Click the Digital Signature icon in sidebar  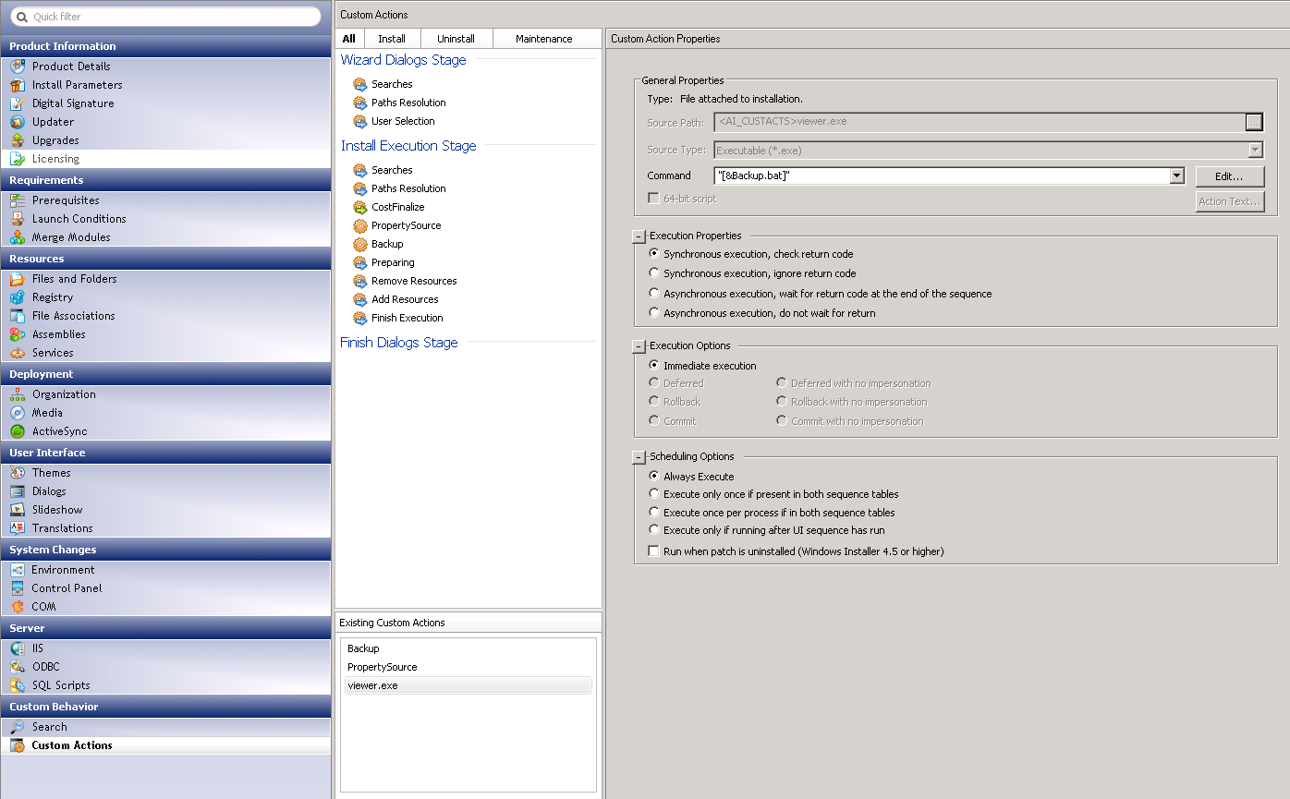[17, 103]
